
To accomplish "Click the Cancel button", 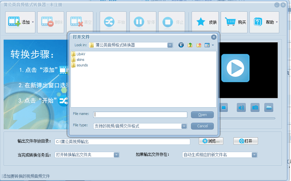I will tap(202, 126).
